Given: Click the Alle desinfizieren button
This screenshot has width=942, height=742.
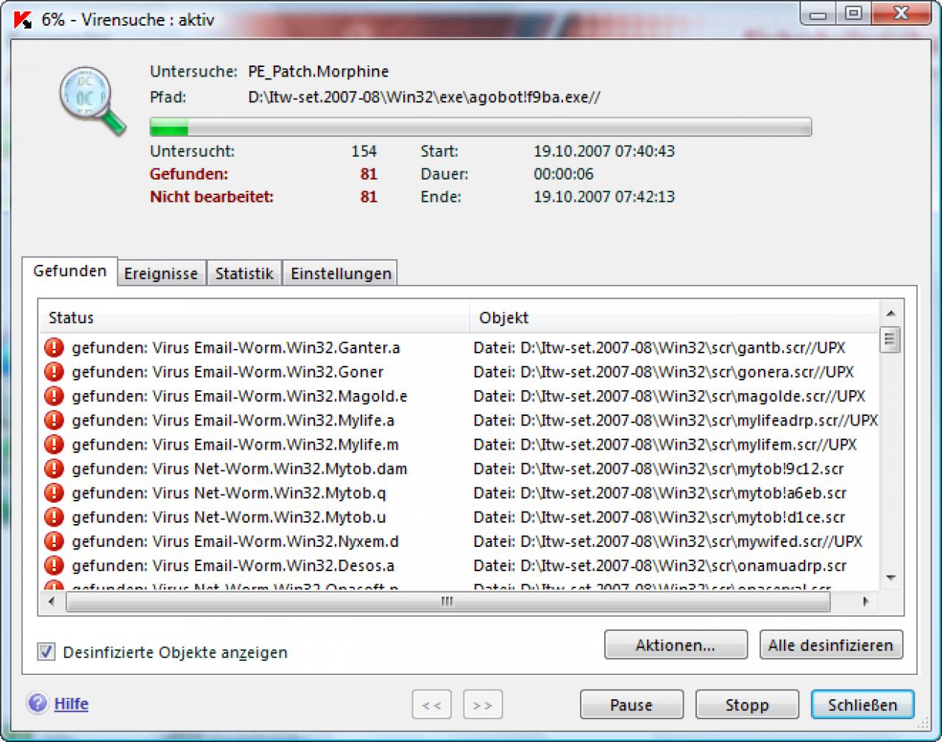Looking at the screenshot, I should (x=831, y=646).
